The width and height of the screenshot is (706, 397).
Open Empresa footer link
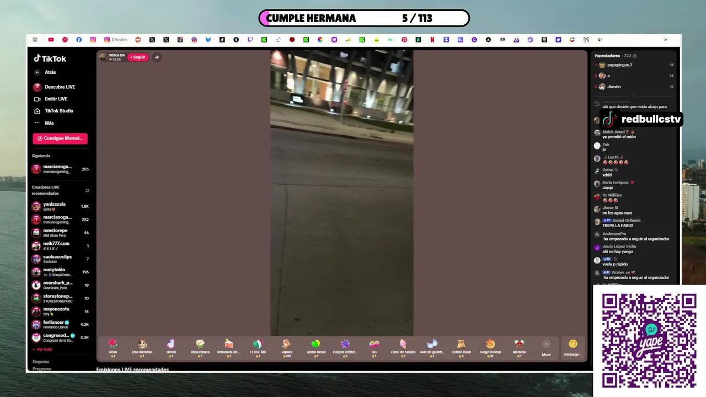(41, 362)
